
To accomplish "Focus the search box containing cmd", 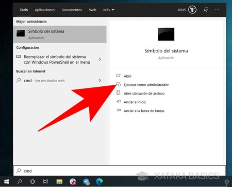I will [119, 171].
